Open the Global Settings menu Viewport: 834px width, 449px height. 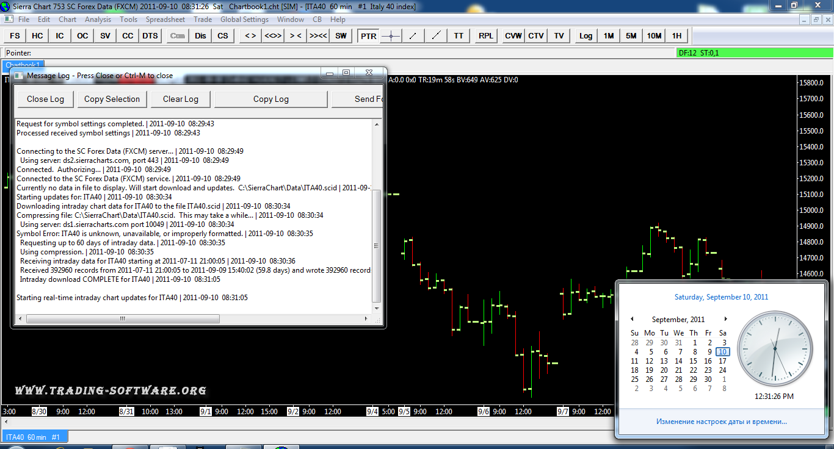pyautogui.click(x=244, y=20)
